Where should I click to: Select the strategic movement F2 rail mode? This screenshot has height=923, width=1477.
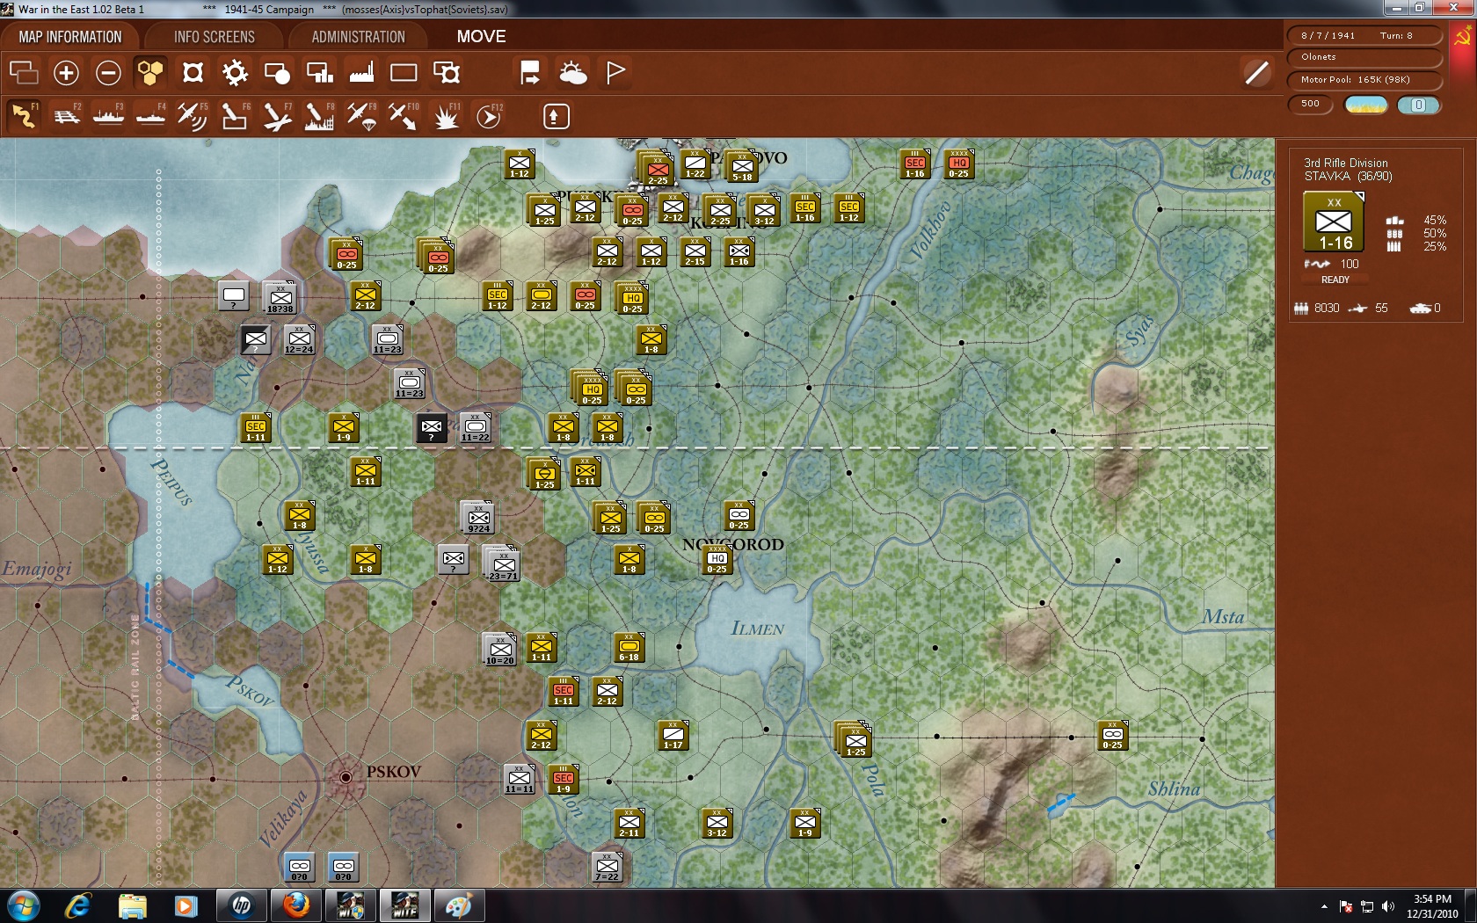[66, 114]
